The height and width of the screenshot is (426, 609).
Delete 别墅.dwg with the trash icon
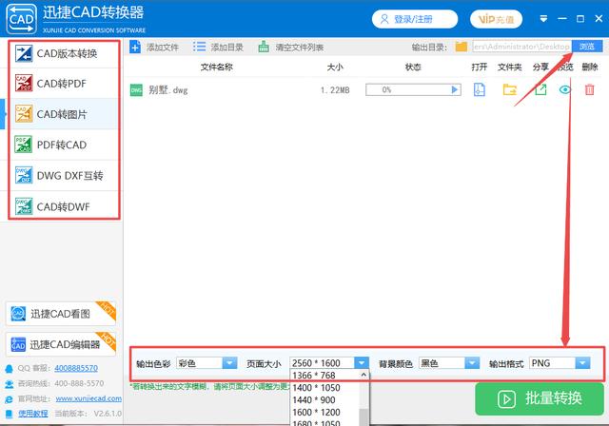(589, 89)
